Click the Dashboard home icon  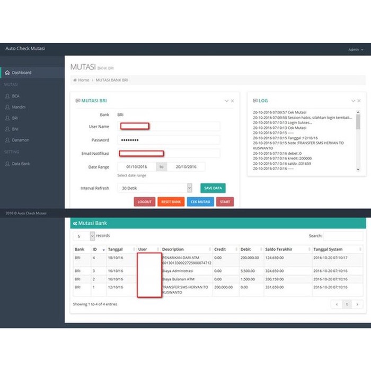coord(7,73)
